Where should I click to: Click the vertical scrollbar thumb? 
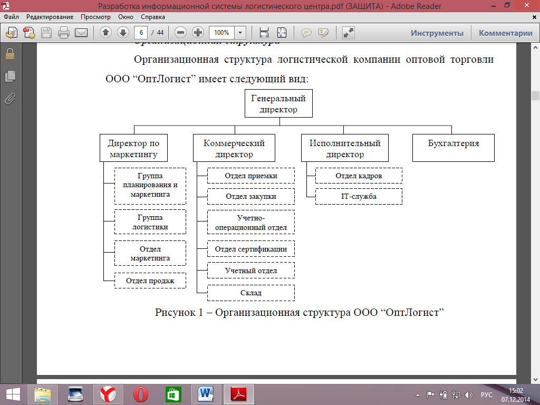(x=535, y=95)
